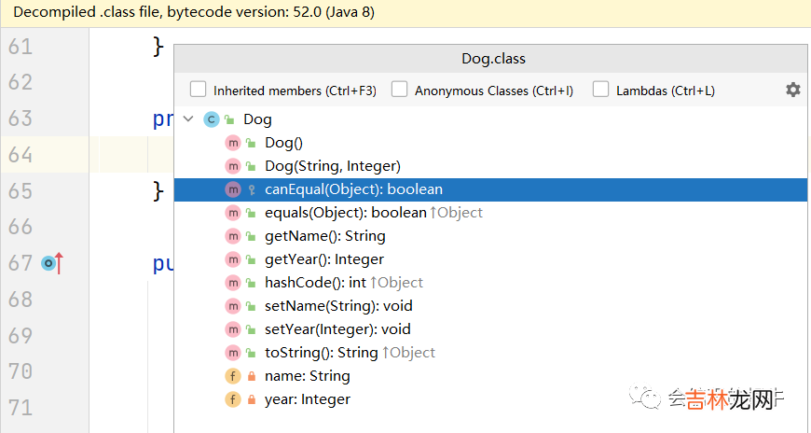This screenshot has height=433, width=811.
Task: Click the Dog class icon
Action: click(x=211, y=119)
